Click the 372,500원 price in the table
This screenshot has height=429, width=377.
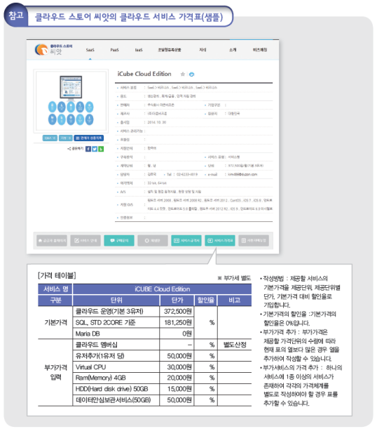click(178, 311)
